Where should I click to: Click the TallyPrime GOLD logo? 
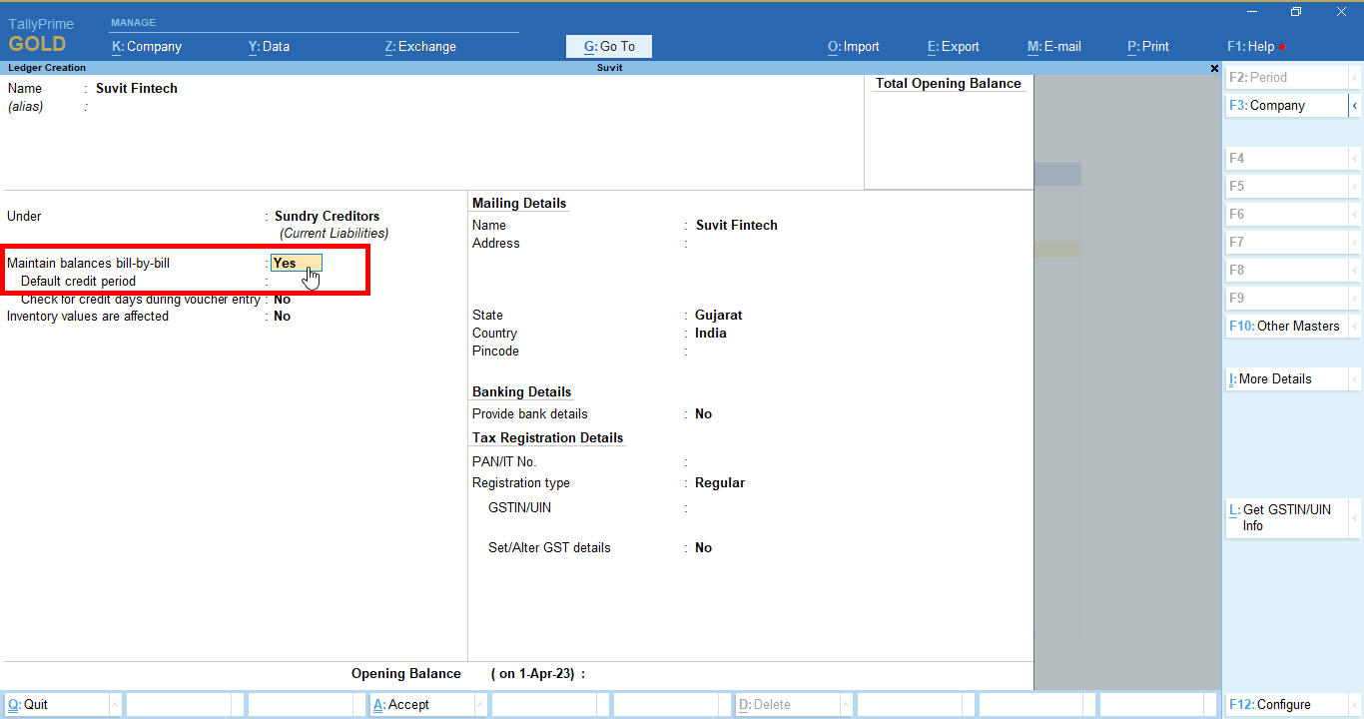point(41,35)
